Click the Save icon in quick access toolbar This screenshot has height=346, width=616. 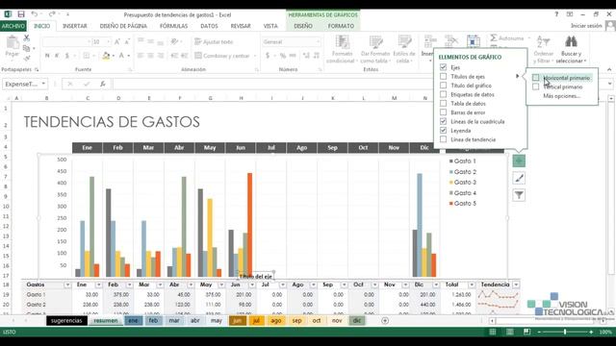[21, 14]
